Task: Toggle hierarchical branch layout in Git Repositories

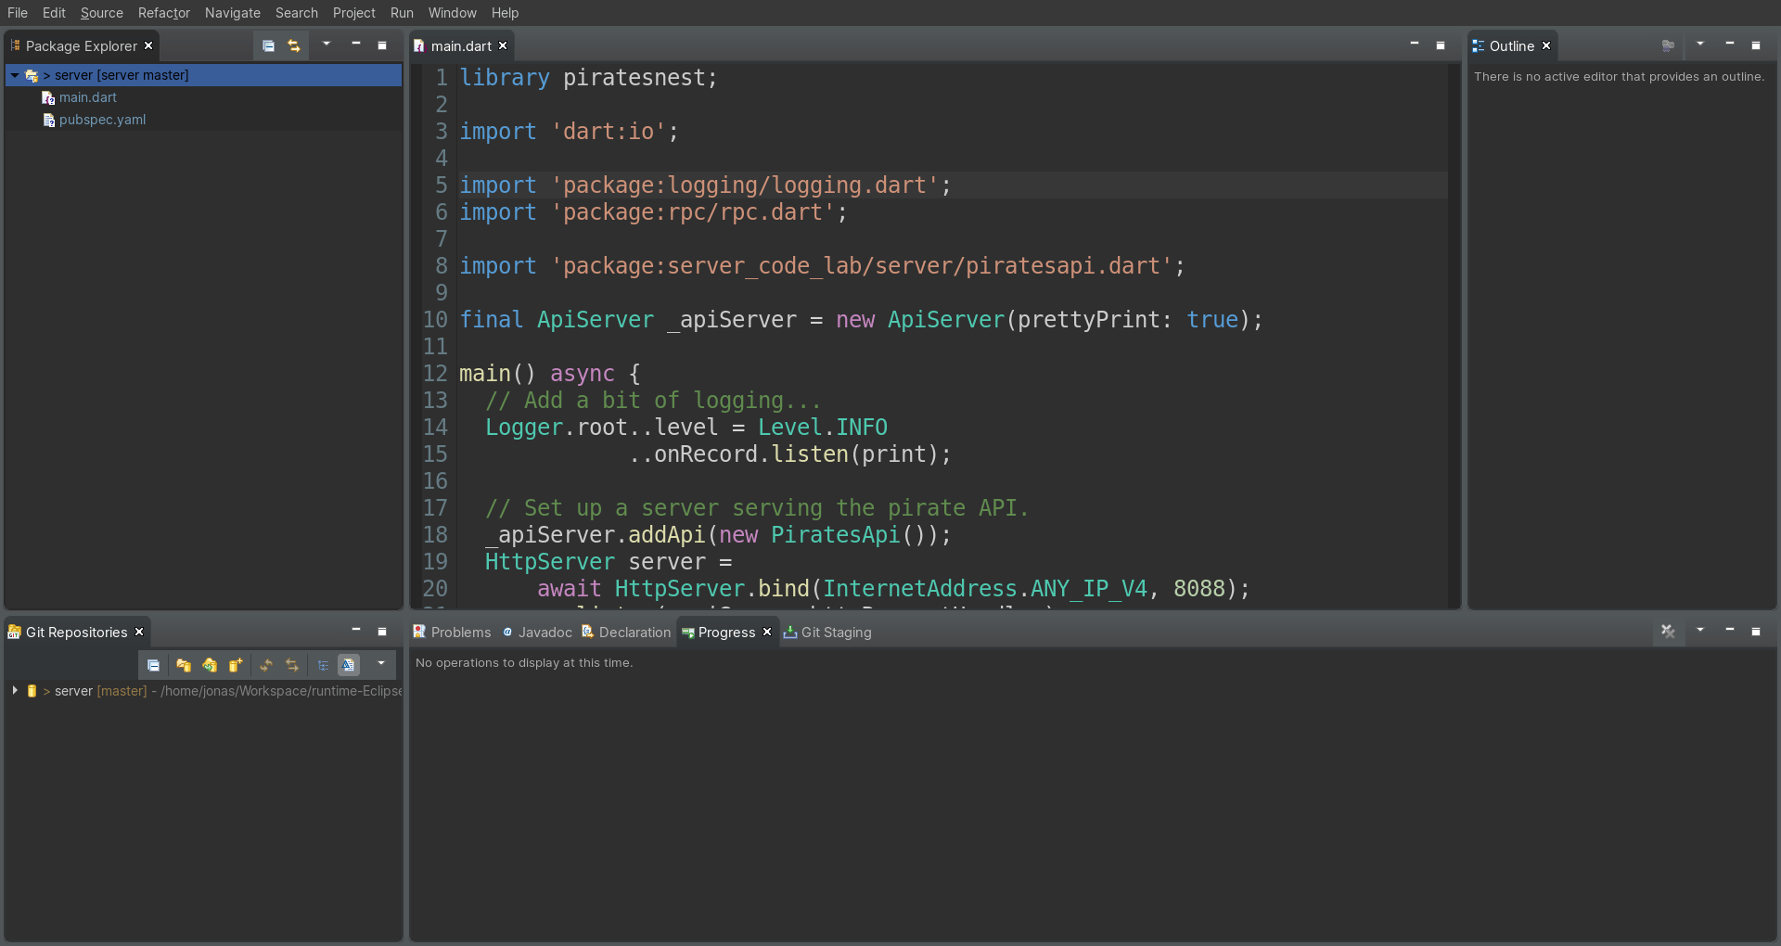Action: click(324, 665)
